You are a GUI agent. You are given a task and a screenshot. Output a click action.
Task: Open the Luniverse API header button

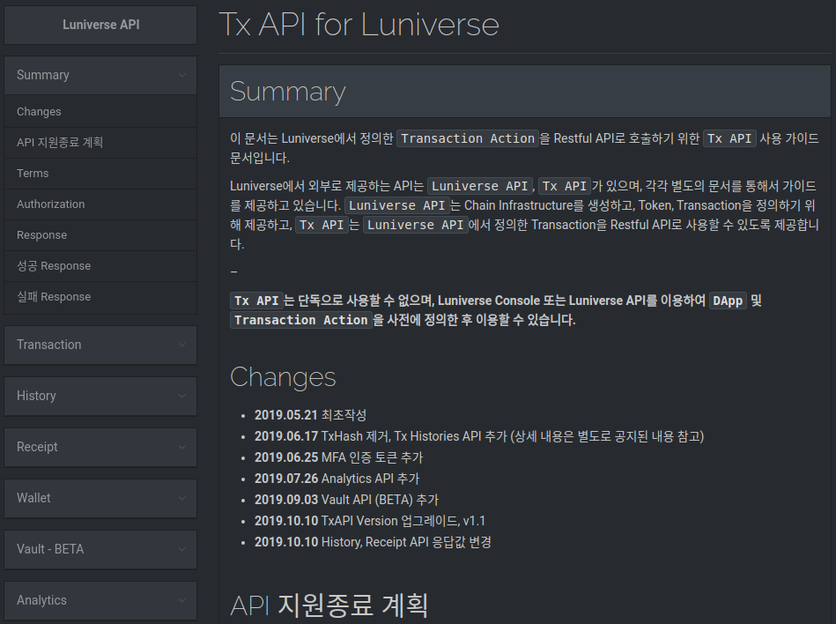tap(100, 25)
